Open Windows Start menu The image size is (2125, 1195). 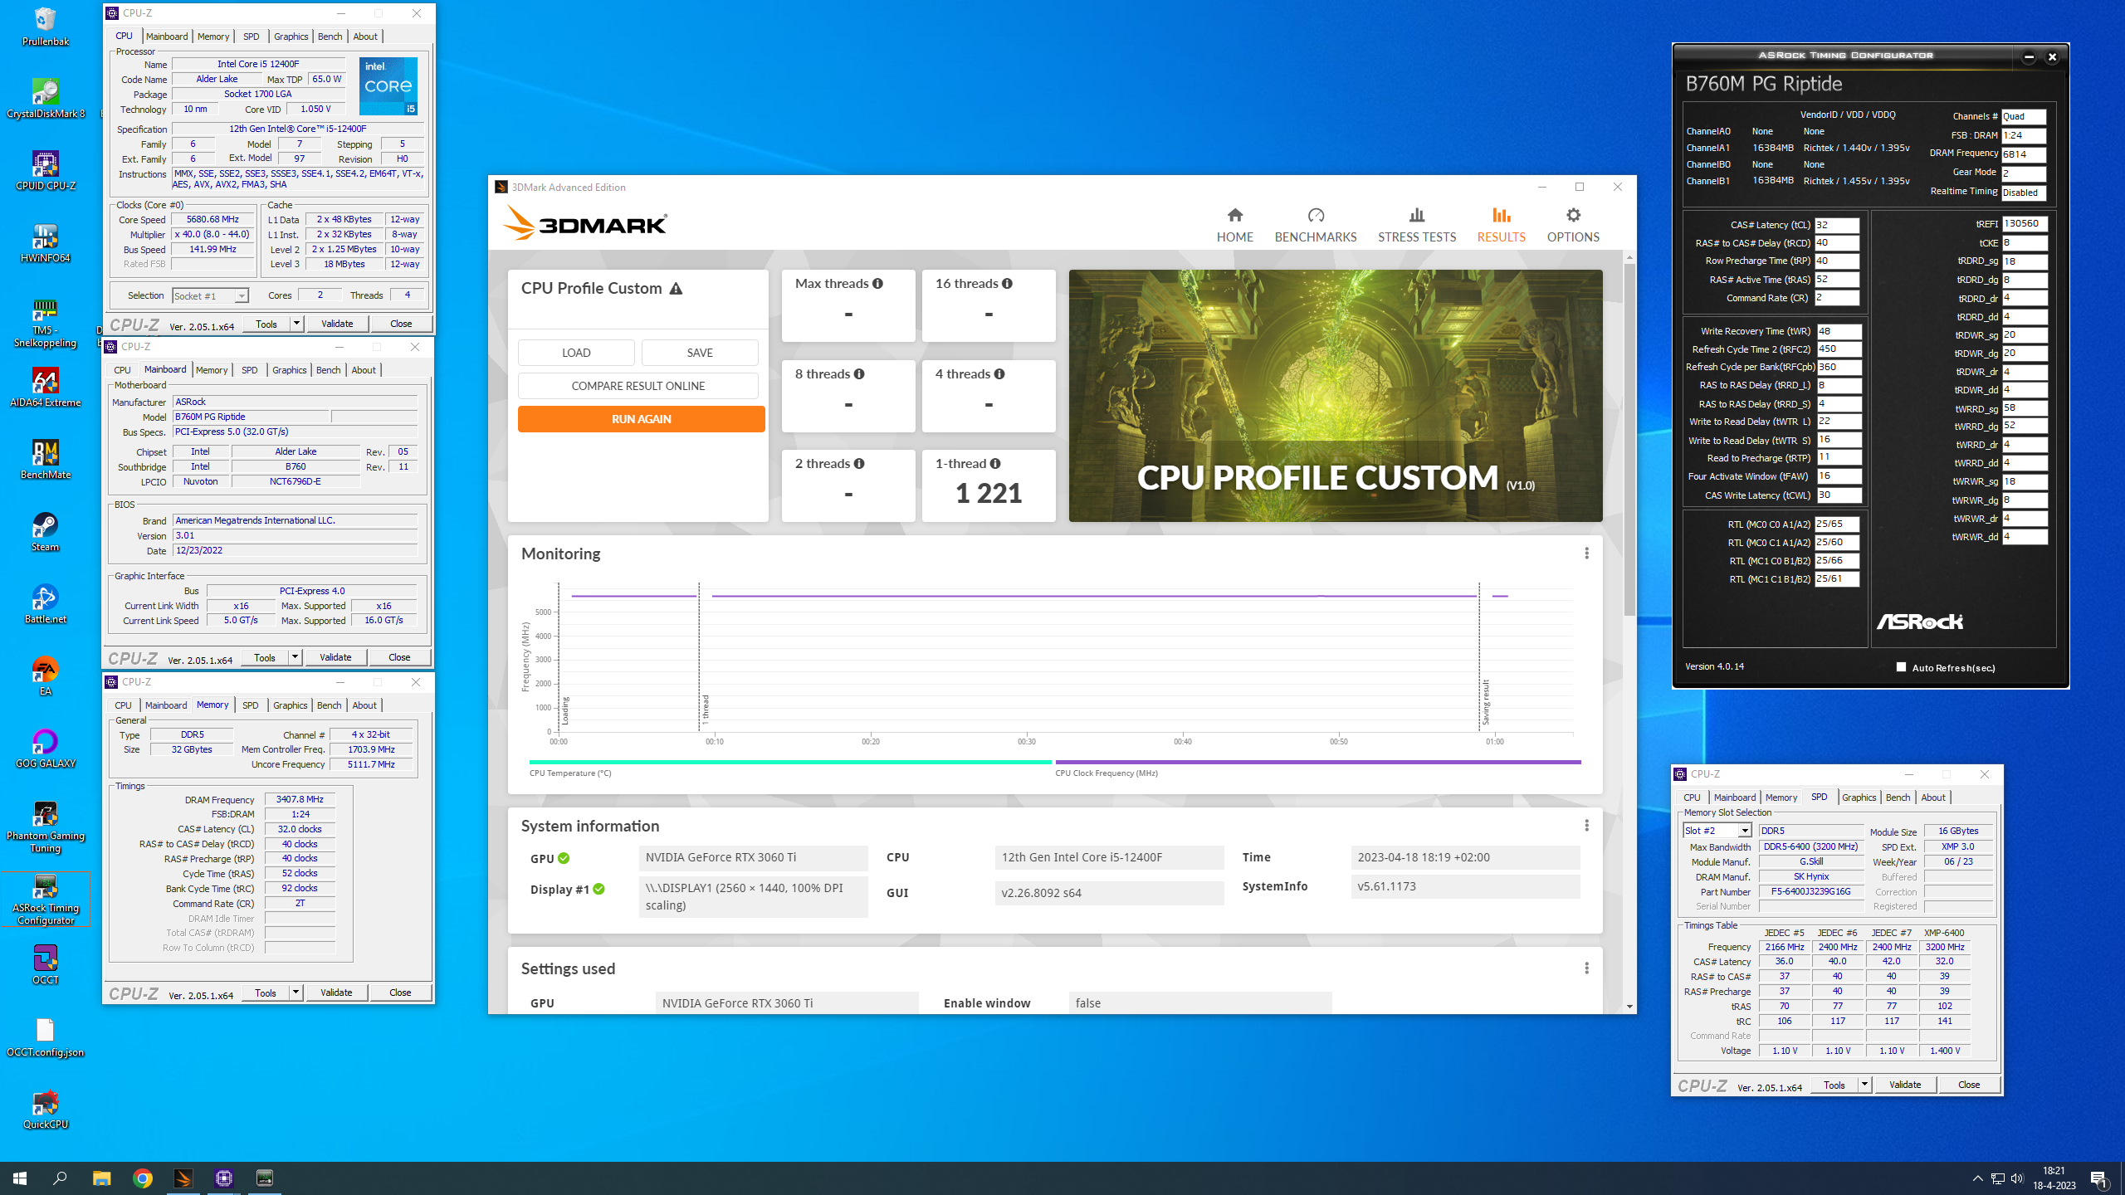click(20, 1178)
